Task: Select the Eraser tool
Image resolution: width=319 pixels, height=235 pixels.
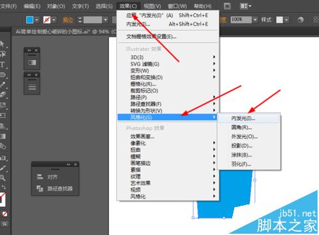Action: coord(3,95)
